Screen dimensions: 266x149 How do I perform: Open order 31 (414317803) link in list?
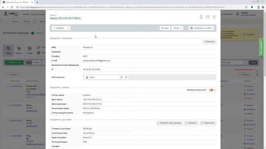click(x=16, y=87)
